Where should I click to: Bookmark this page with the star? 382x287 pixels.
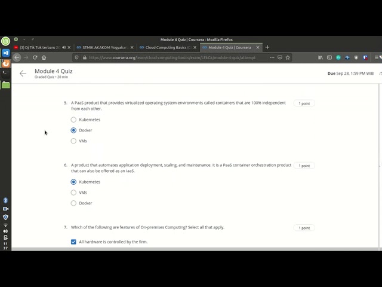[288, 57]
